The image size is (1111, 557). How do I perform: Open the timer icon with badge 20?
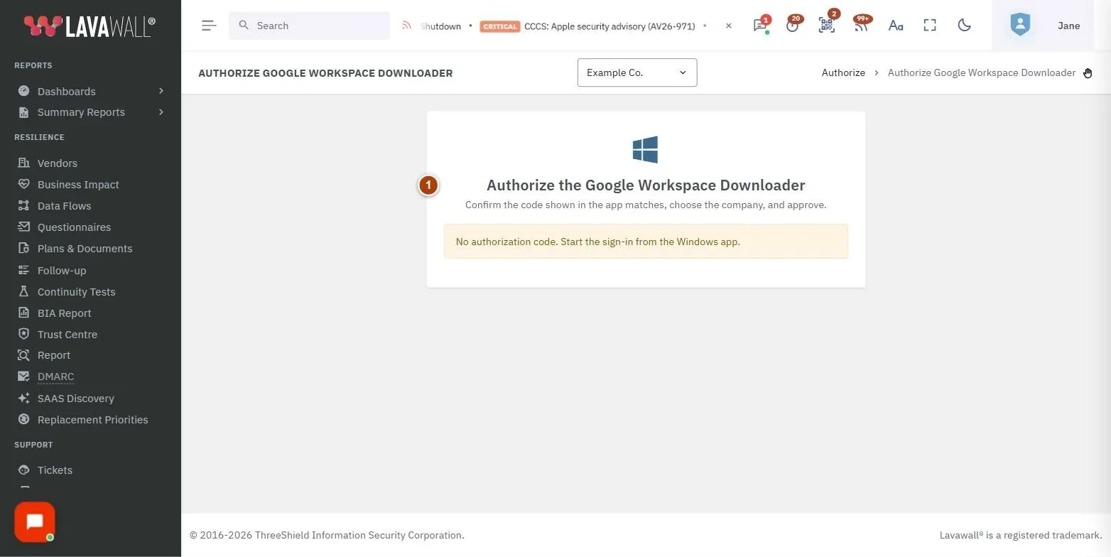793,25
